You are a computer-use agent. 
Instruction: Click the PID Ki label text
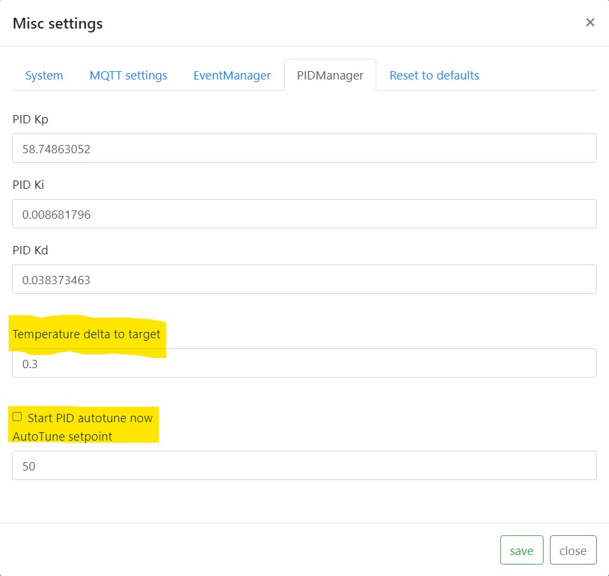click(x=29, y=185)
